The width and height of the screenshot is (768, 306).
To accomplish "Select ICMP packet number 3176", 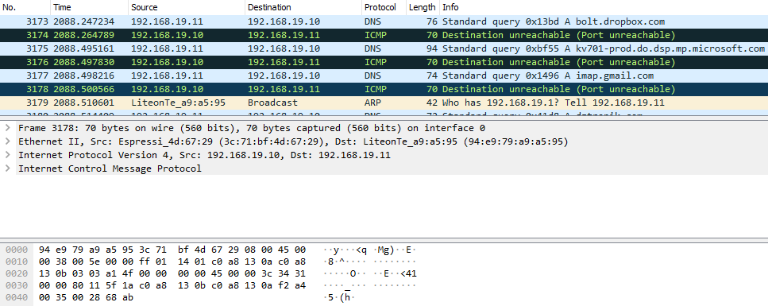I will 384,62.
